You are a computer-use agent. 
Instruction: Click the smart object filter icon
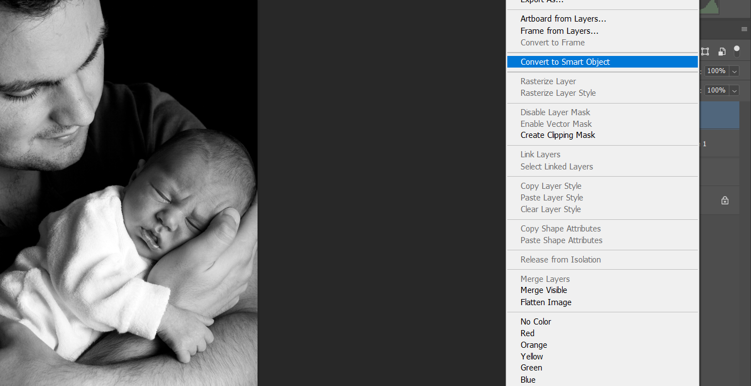(x=722, y=52)
